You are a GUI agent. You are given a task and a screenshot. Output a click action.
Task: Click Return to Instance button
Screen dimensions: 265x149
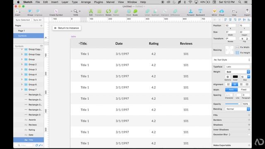[67, 28]
